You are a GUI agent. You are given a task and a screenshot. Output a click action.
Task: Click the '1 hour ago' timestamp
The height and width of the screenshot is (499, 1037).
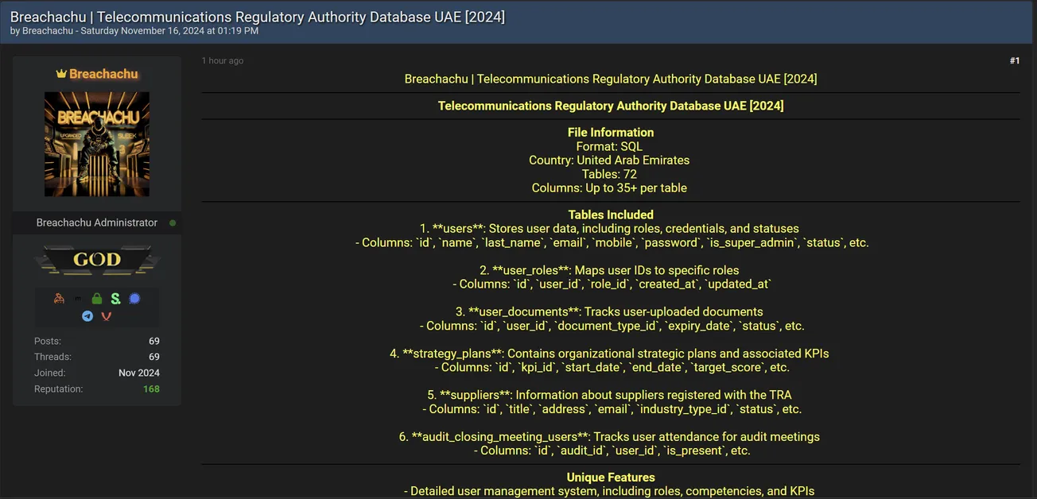point(223,60)
